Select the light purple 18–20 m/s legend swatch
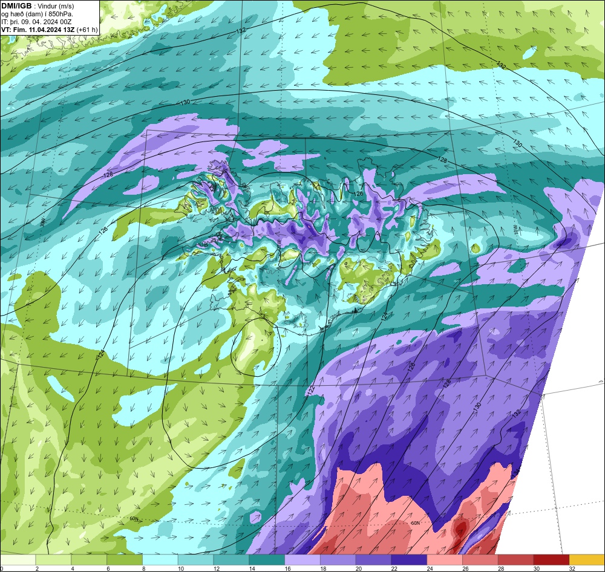Screen dimensions: 605x572 click(x=338, y=559)
